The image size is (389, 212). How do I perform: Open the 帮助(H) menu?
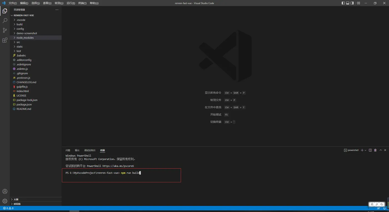pos(94,3)
